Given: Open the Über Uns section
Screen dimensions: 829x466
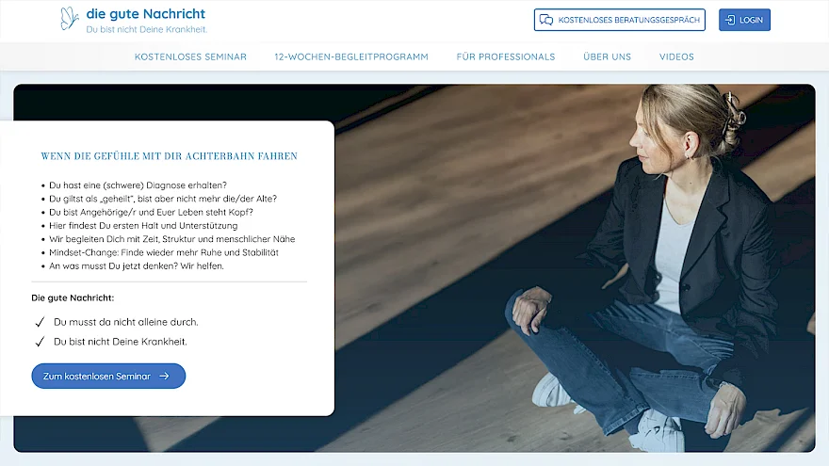Looking at the screenshot, I should (607, 56).
